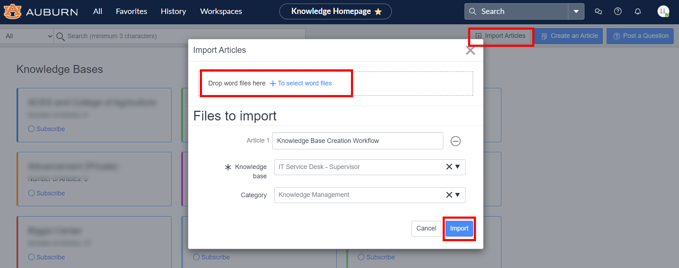Click the Import button
The width and height of the screenshot is (679, 268).
coord(459,228)
